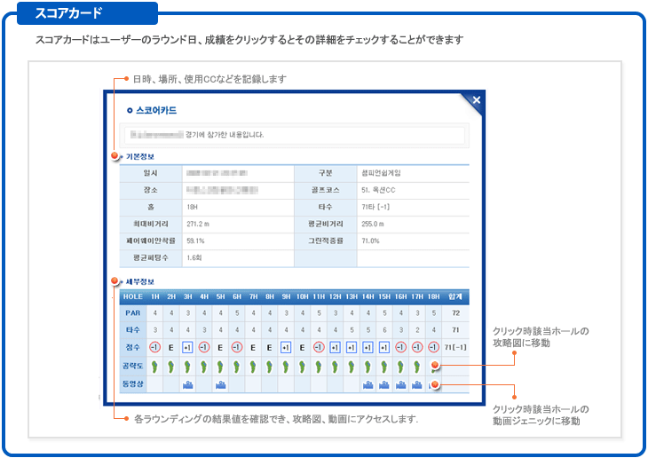Click the +1 score badge for hole 9H
The width and height of the screenshot is (648, 458).
tap(286, 347)
